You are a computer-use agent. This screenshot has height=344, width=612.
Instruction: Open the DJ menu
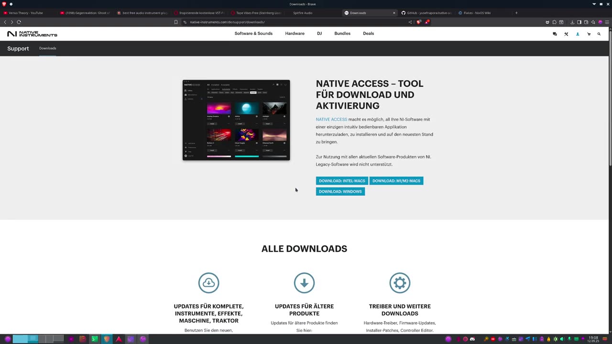point(319,33)
